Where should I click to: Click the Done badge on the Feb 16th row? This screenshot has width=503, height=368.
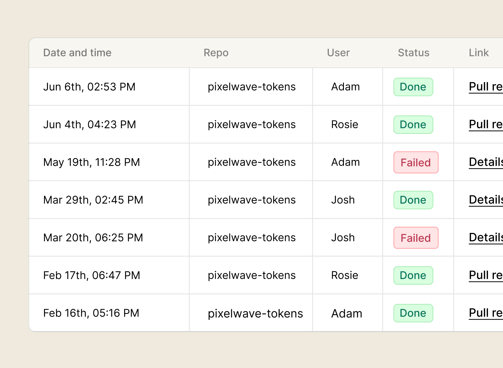pyautogui.click(x=413, y=313)
